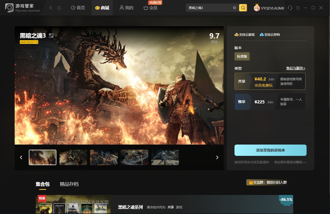Click 添加至我的游戏库 button
Screen dimensions: 330x214
[x=270, y=150]
